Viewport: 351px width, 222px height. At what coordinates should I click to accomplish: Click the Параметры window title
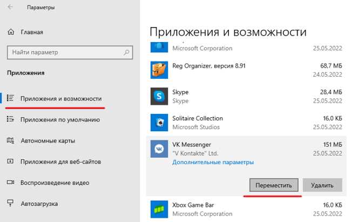(40, 8)
